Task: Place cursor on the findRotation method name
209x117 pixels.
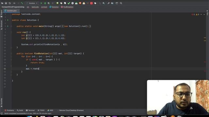Action: (x=41, y=54)
